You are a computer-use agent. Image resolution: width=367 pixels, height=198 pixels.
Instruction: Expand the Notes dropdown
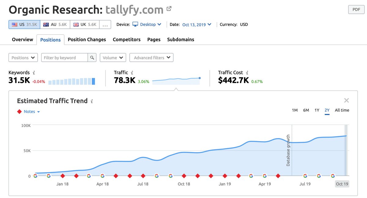(x=32, y=112)
